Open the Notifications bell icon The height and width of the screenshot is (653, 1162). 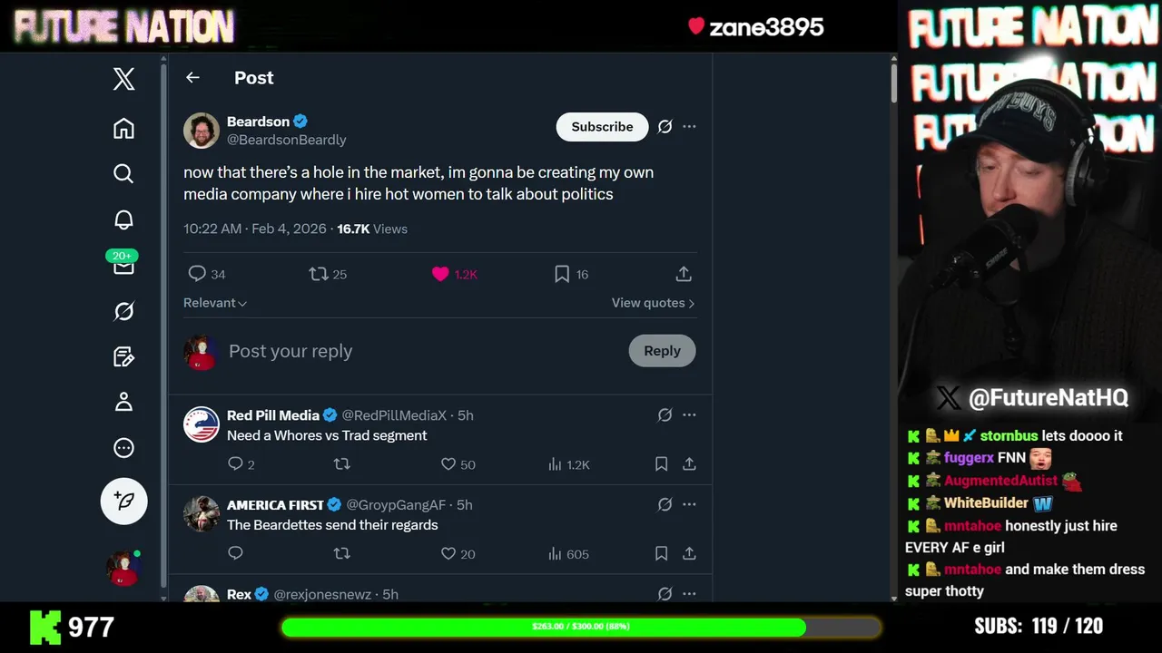click(123, 219)
